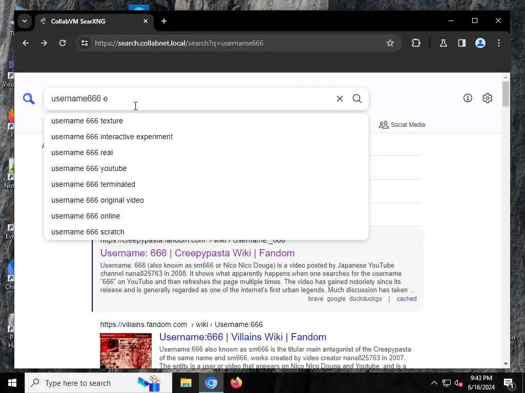
Task: Open Chrome three-dot menu
Action: (498, 43)
